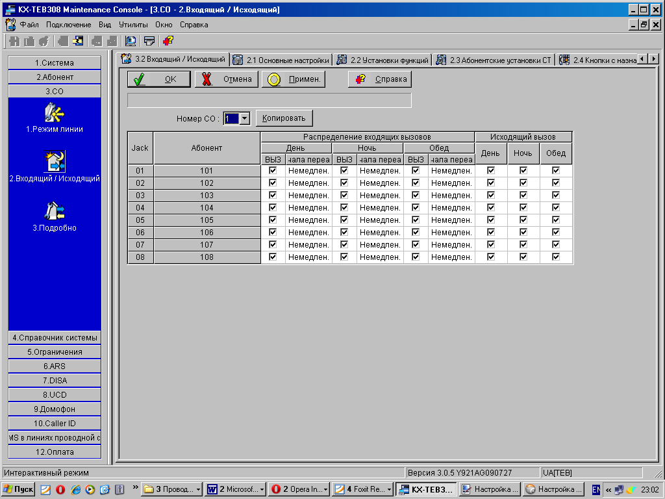The image size is (665, 499).
Task: Click the Пуск start button
Action: pos(18,490)
